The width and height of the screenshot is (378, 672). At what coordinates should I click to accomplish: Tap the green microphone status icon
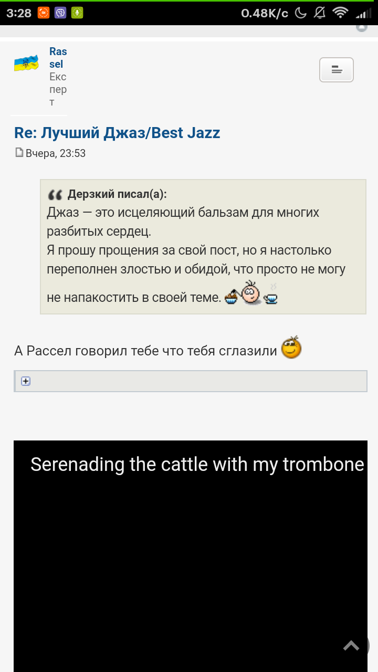pos(77,13)
